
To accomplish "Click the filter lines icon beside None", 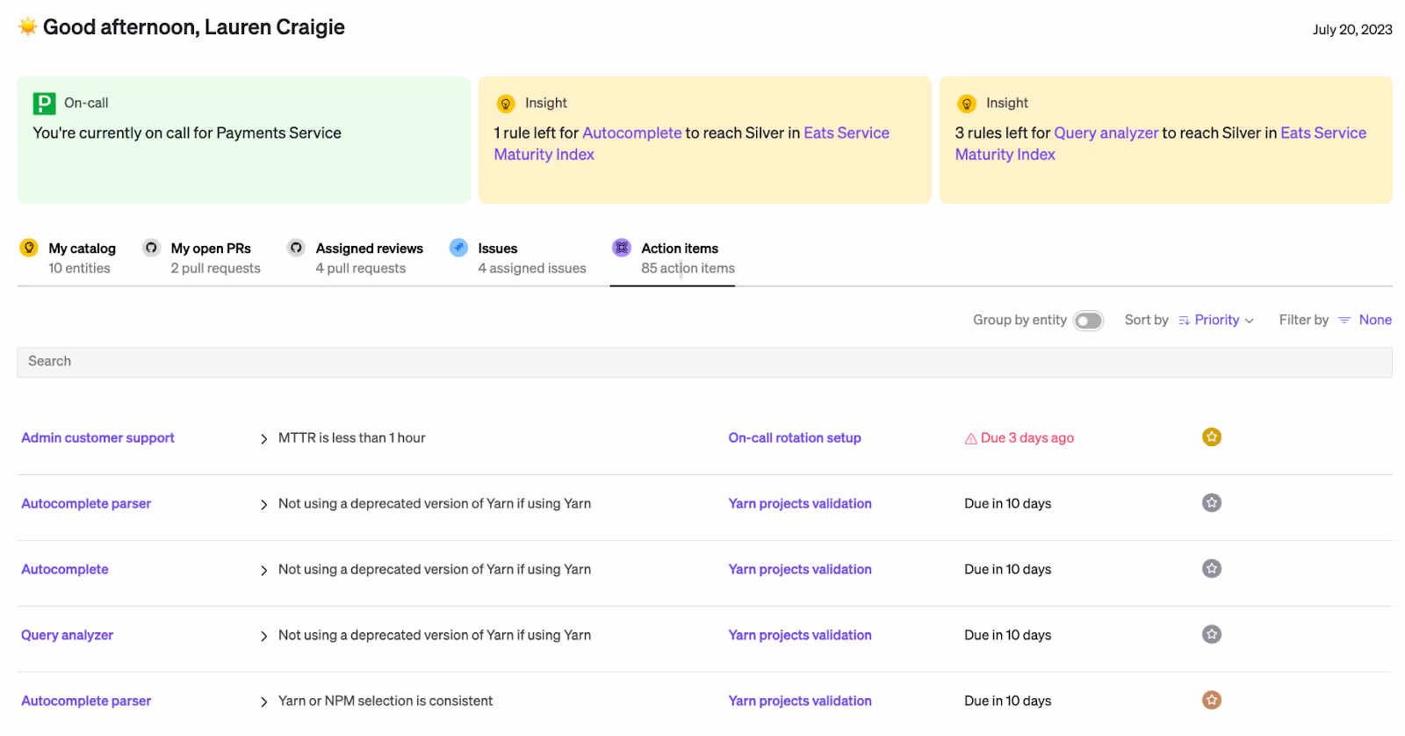I will tap(1344, 321).
